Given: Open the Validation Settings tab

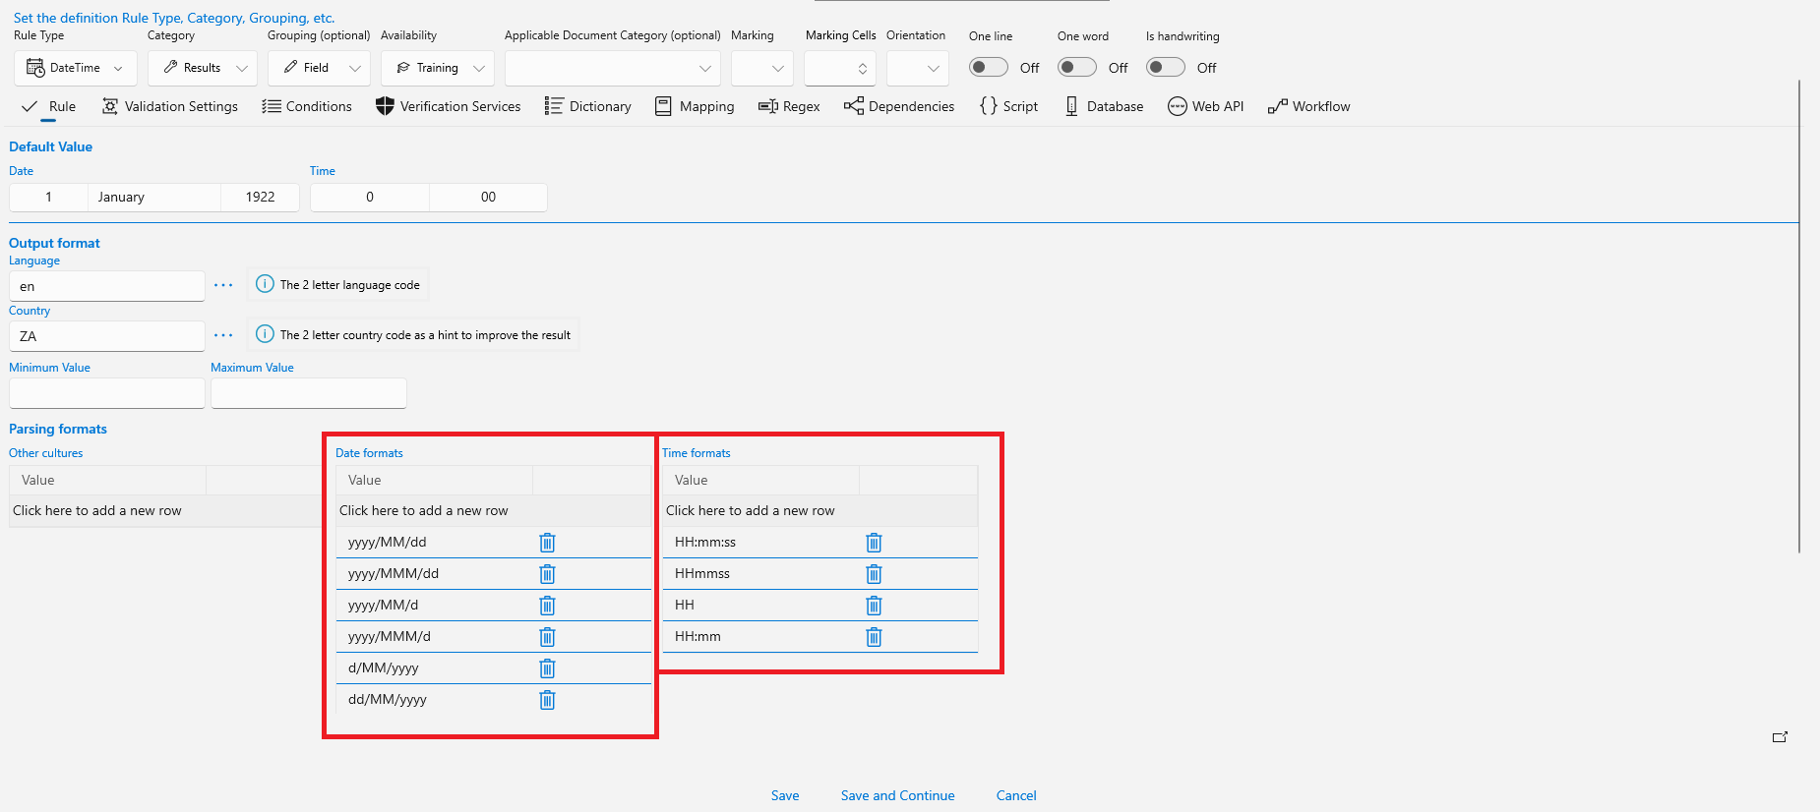Looking at the screenshot, I should point(170,106).
